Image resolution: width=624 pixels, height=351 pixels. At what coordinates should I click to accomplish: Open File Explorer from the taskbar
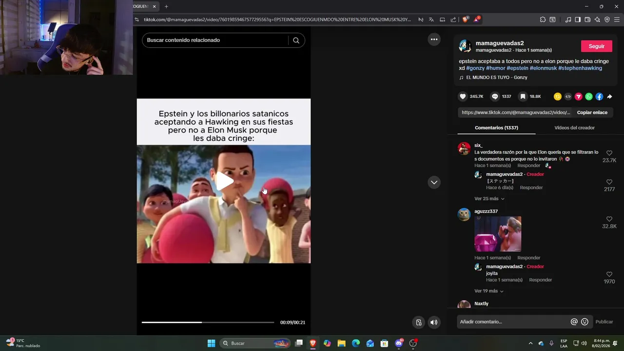tap(341, 343)
